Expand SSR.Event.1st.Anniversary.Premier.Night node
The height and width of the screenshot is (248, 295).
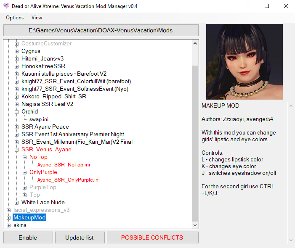click(16, 135)
